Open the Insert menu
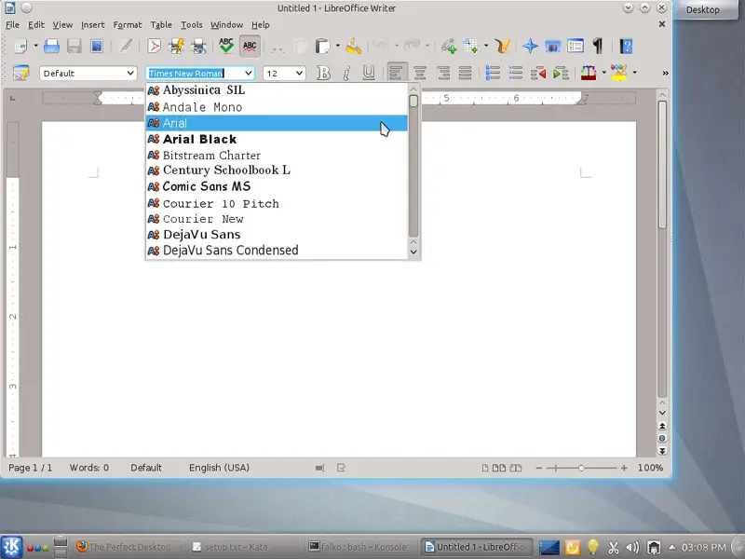Screen dimensions: 745x559 click(x=92, y=25)
